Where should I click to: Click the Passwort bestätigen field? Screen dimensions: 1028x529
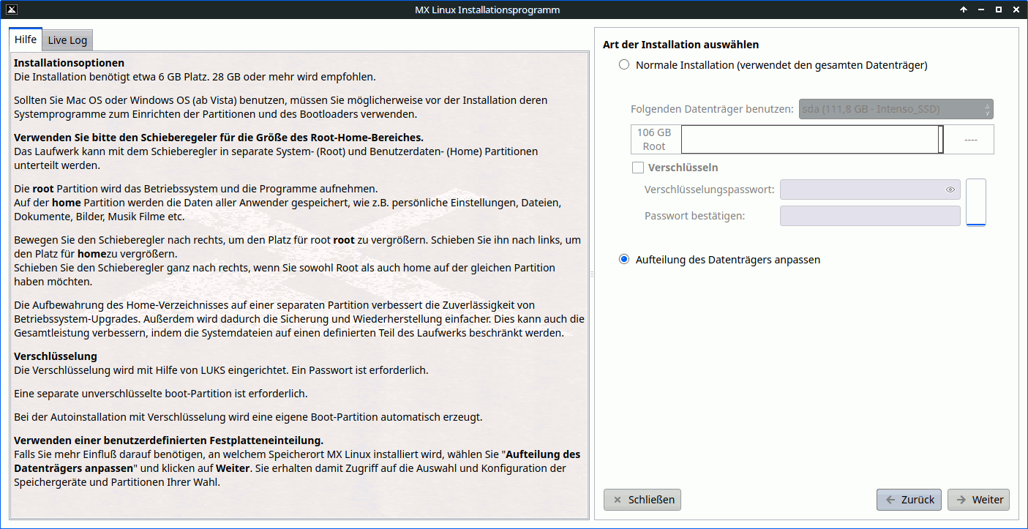(870, 216)
